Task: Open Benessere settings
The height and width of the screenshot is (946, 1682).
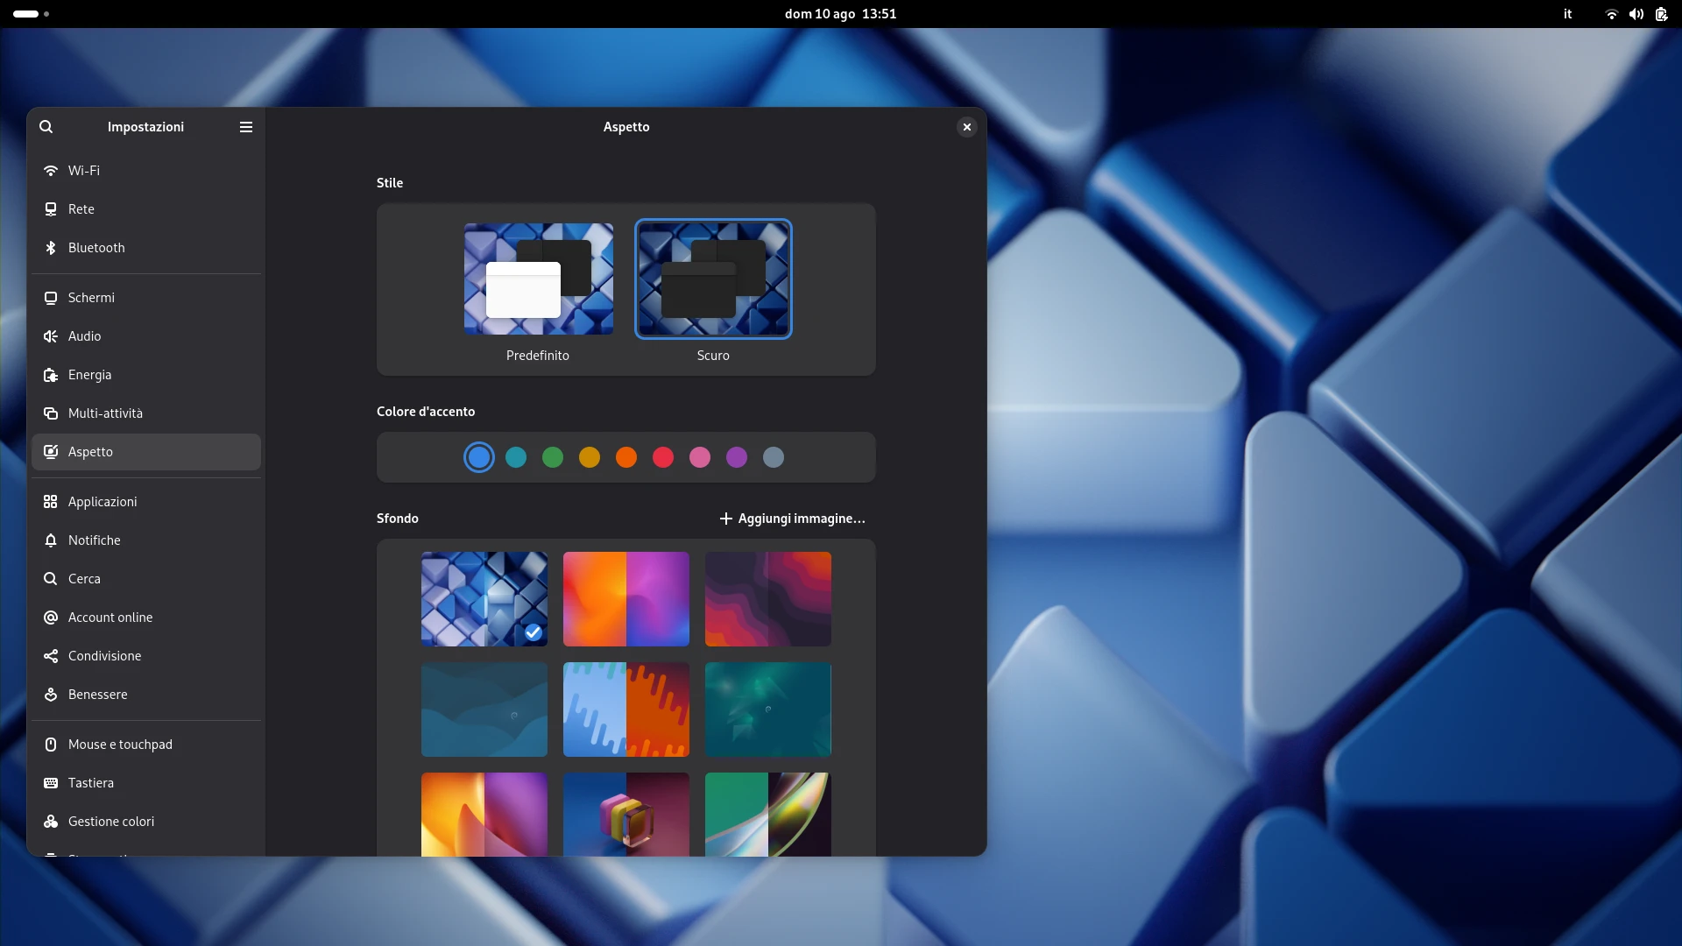Action: click(146, 695)
